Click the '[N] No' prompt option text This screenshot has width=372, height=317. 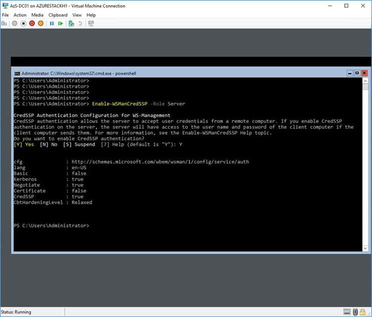point(49,144)
